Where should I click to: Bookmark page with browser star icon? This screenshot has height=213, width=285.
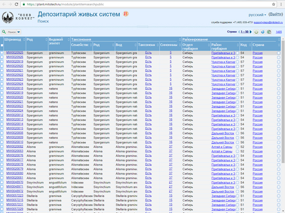point(273,3)
